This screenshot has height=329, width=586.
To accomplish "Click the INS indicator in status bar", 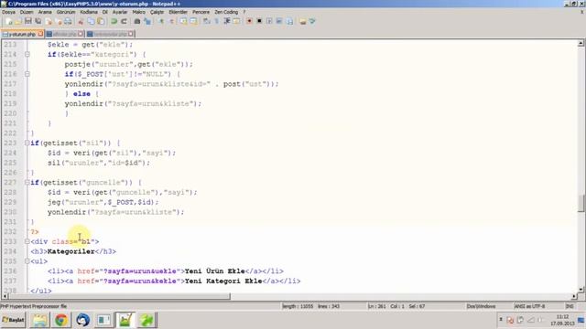I will 570,306.
